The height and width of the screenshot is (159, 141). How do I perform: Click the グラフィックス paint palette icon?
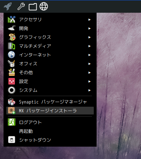pyautogui.click(x=12, y=37)
